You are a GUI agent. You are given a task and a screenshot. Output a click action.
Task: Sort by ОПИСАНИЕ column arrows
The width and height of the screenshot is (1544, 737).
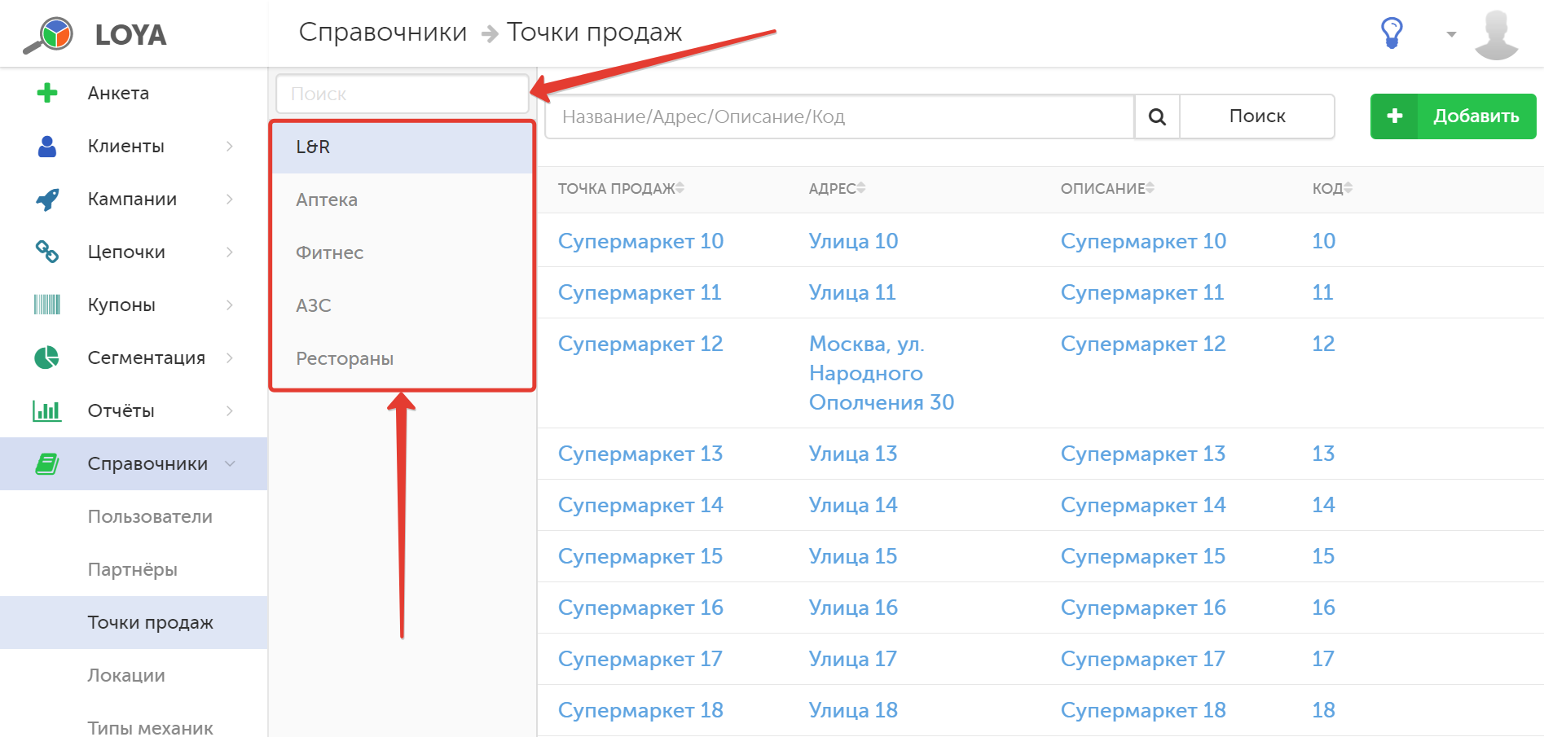1150,188
